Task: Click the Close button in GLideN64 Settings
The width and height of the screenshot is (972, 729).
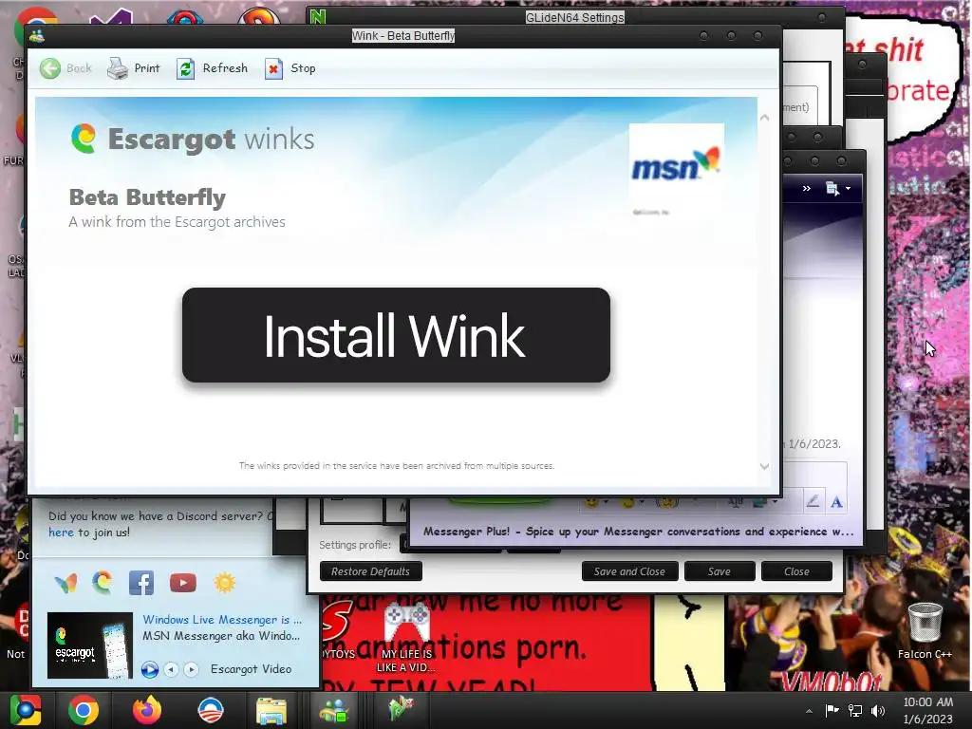Action: coord(796,571)
